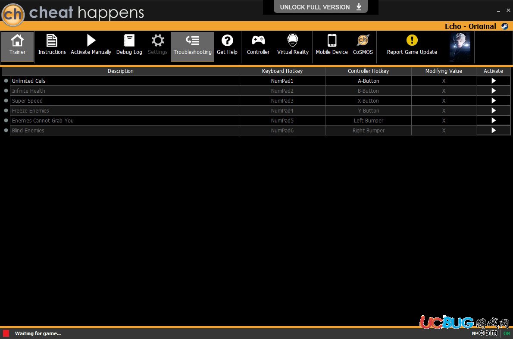Click the NumPad4 keyboard hotkey cell

(x=282, y=110)
